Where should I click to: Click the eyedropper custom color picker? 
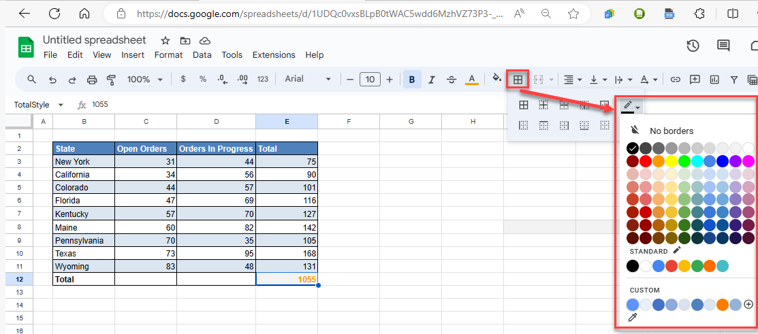633,318
